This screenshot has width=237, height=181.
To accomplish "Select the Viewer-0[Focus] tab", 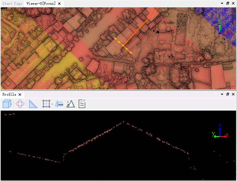I will click(41, 4).
